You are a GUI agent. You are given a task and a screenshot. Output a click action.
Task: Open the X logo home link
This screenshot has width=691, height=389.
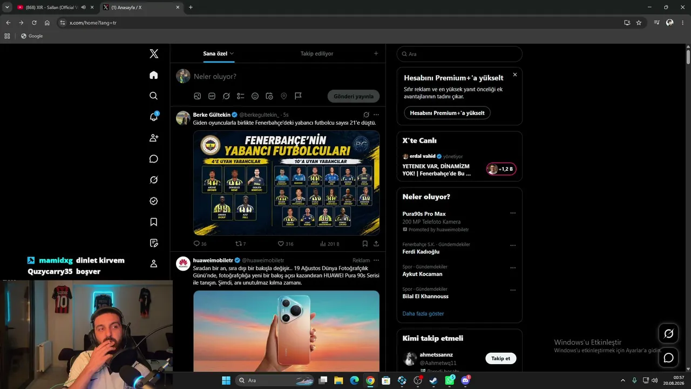coord(154,53)
